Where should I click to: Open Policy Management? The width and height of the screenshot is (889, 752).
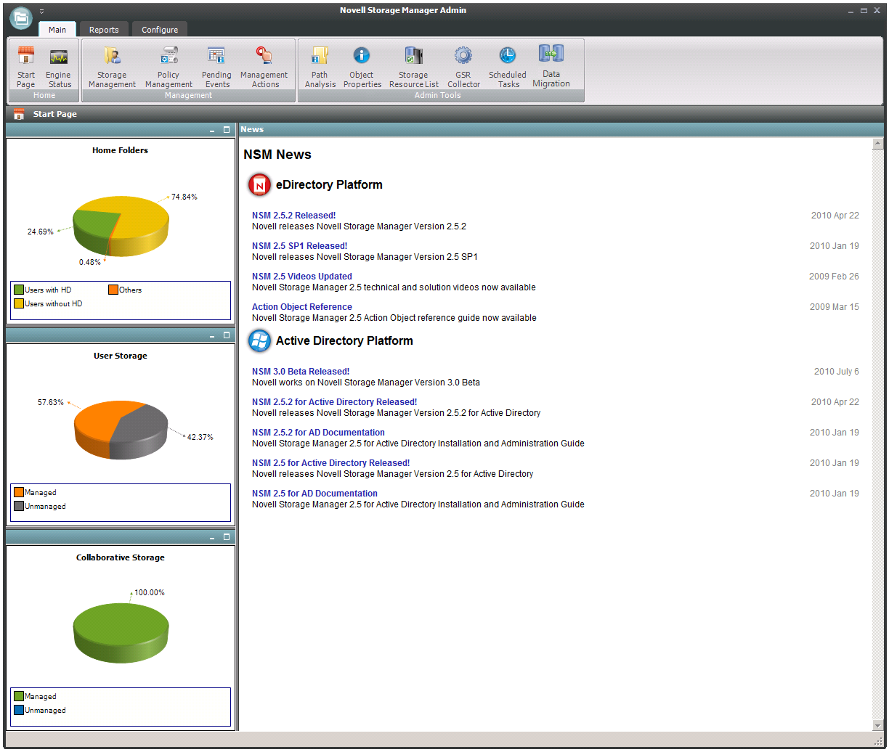click(169, 67)
